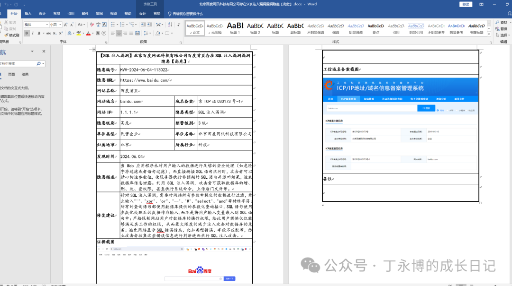Open the font size dropdown (小四)
This screenshot has width=512, height=286.
click(x=60, y=25)
